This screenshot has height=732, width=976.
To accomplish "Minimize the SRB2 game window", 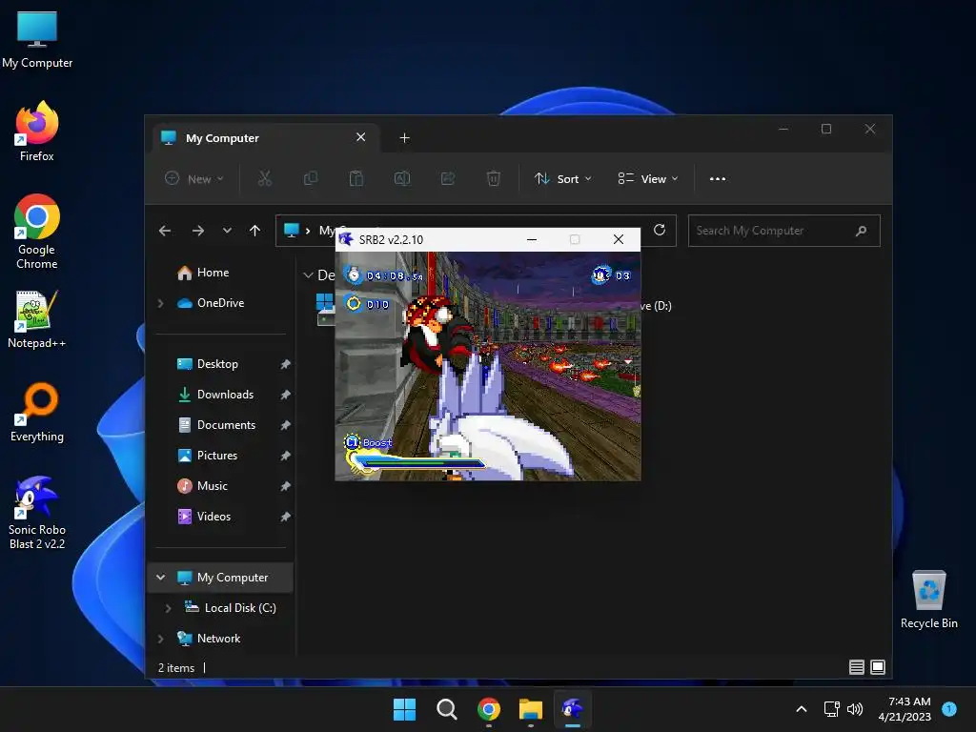I will point(532,239).
